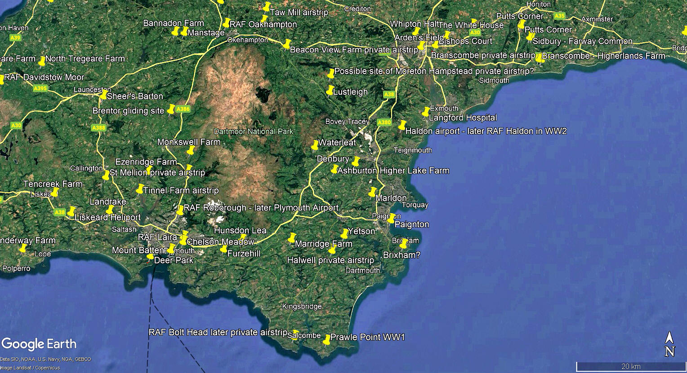Screen dimensions: 687x373
Task: Select the Whipton Halt pushpin
Action: [x=416, y=31]
